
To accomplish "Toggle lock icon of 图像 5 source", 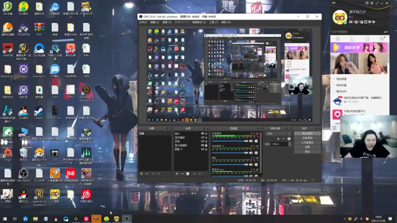I will click(206, 149).
